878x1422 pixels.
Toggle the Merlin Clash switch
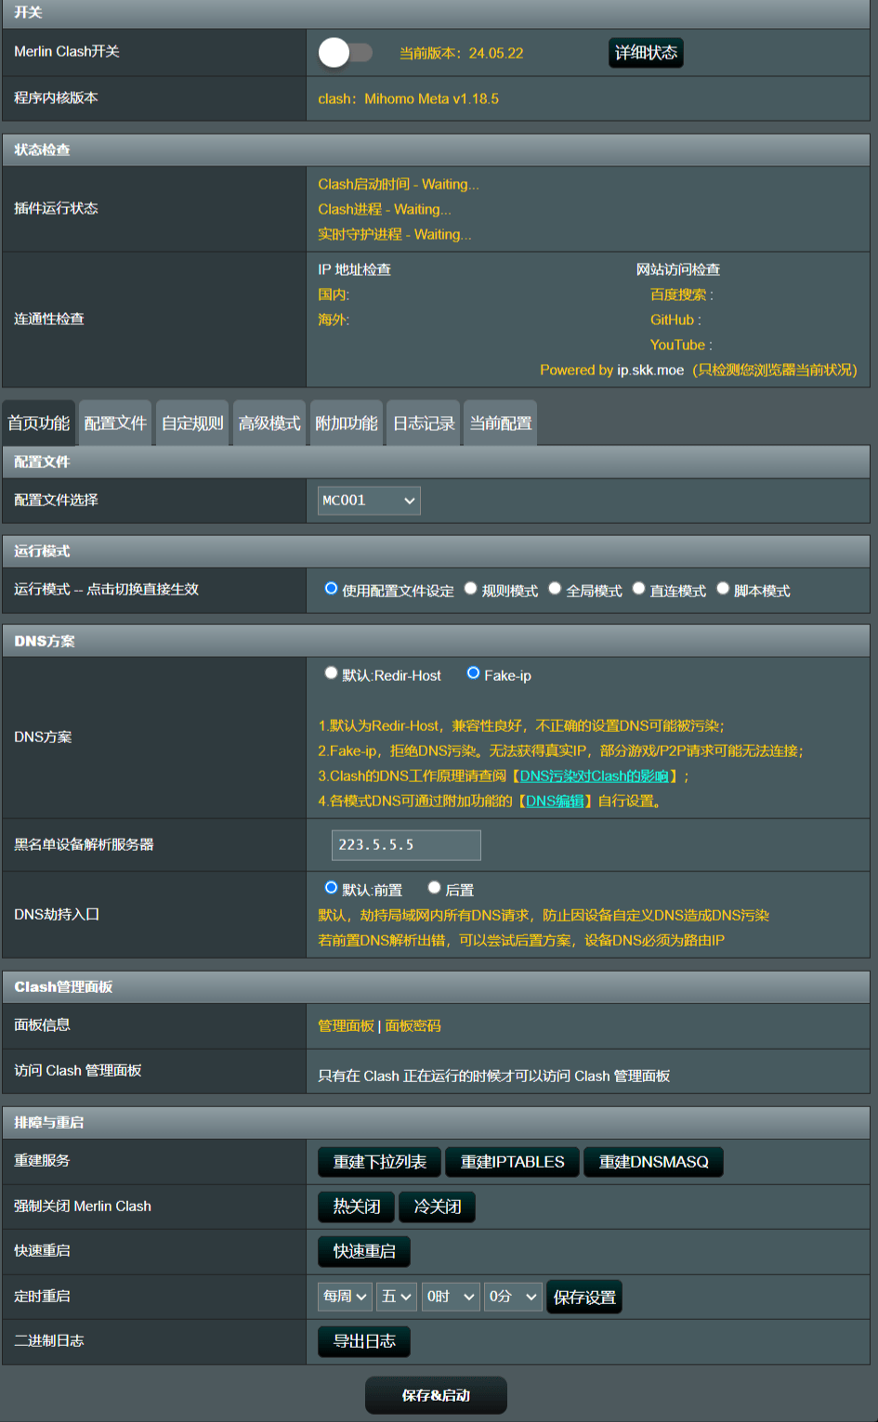345,53
